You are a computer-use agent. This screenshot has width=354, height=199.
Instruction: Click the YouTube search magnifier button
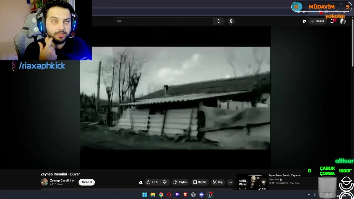[x=218, y=21]
